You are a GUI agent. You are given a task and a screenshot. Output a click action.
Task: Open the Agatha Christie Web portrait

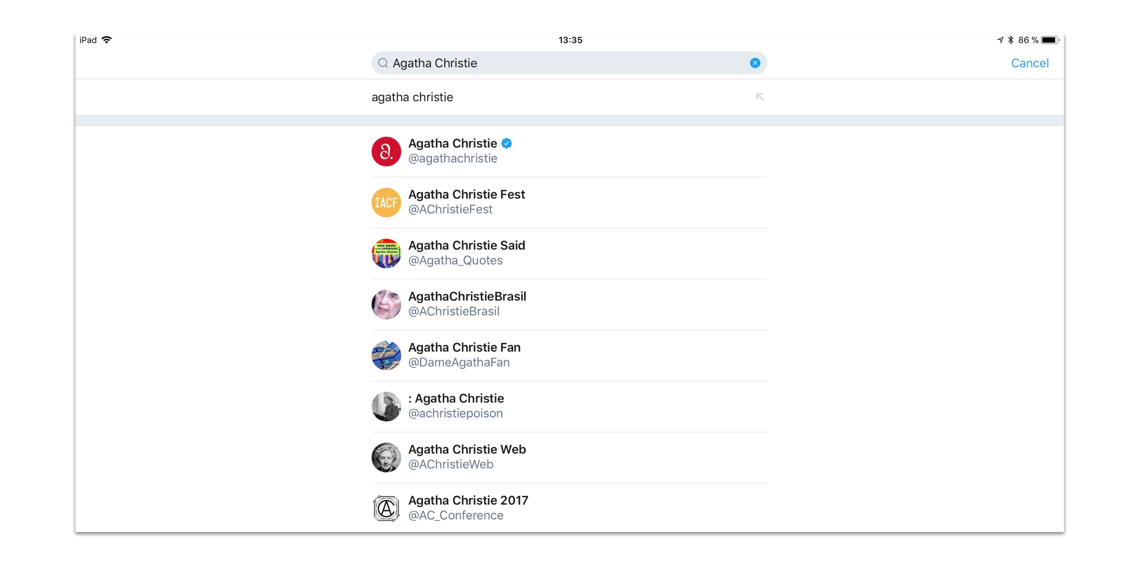[386, 457]
